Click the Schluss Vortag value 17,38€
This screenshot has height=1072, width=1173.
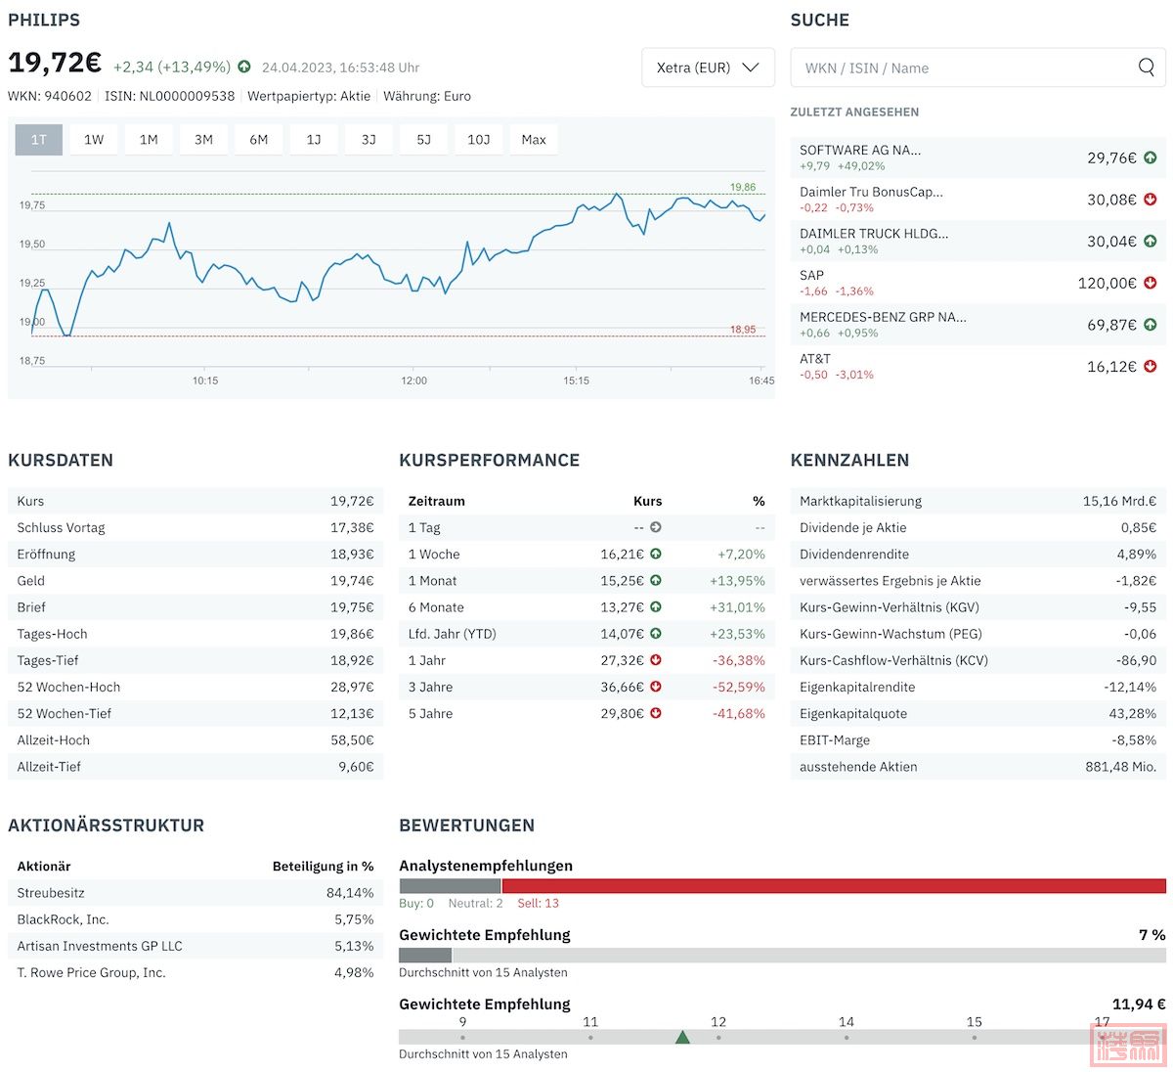(x=352, y=527)
